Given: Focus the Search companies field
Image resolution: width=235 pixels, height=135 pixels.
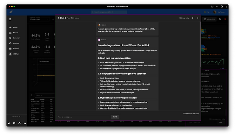Looking at the screenshot, I should 109,12.
